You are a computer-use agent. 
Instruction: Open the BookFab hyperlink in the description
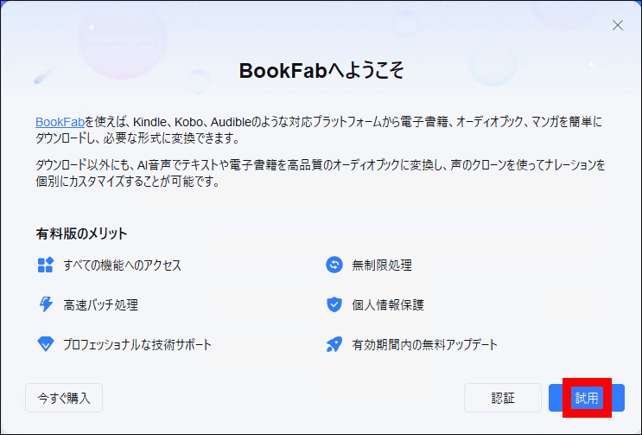tap(59, 123)
